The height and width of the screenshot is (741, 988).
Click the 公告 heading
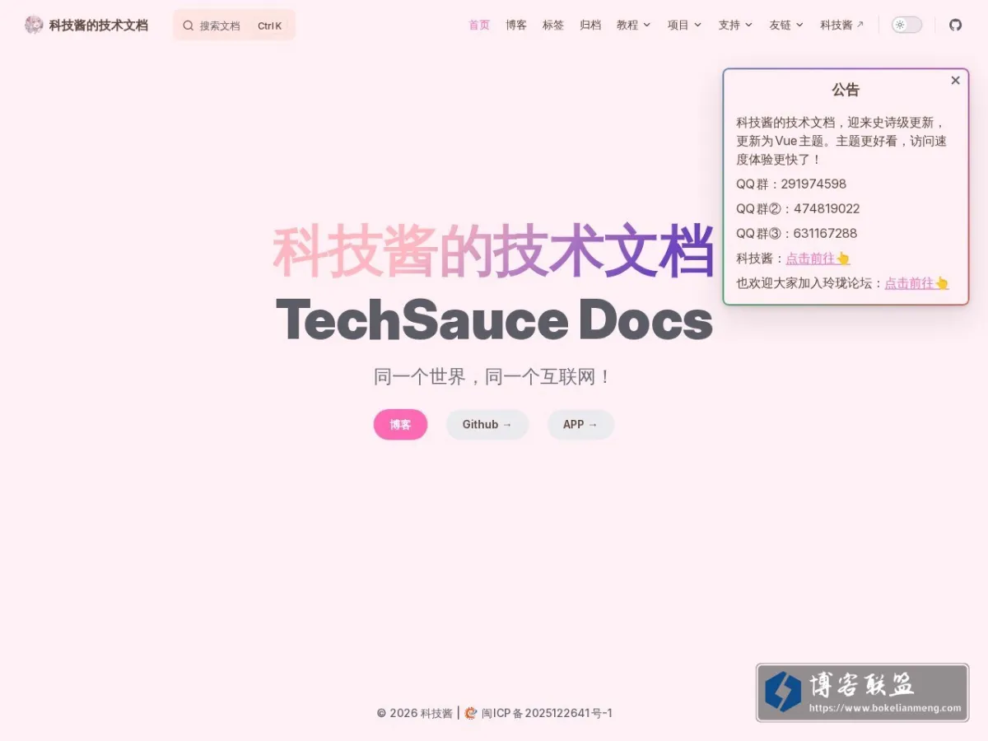(x=846, y=90)
